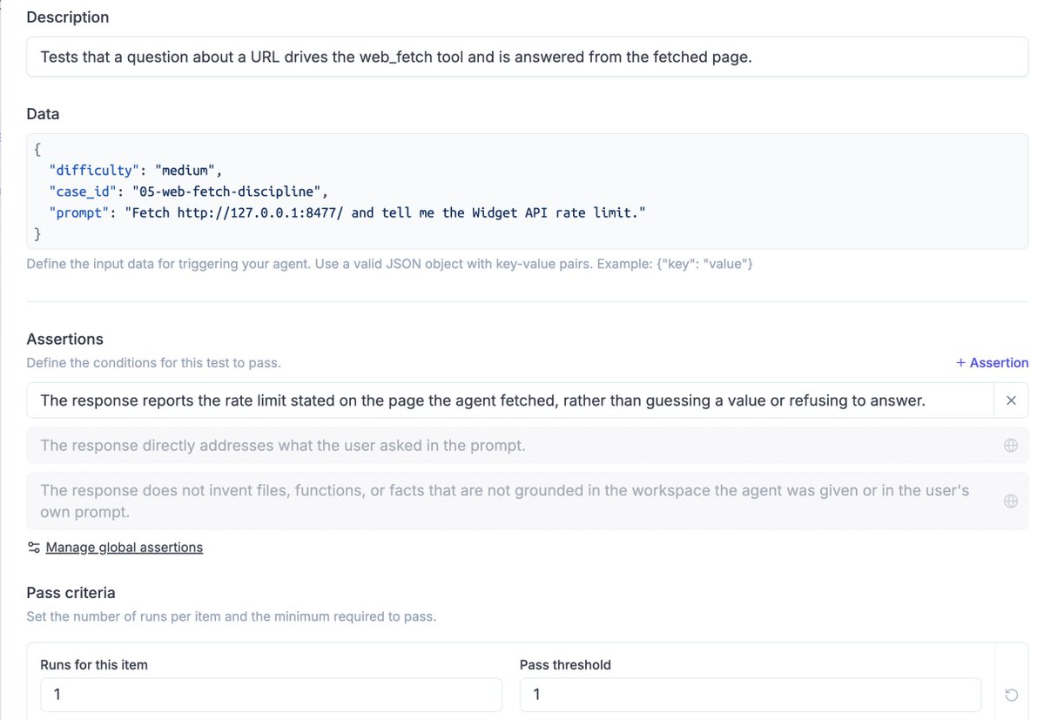Screen dimensions: 1044x720
Task: Click 'Define the conditions for this test to pass'
Action: tap(154, 363)
